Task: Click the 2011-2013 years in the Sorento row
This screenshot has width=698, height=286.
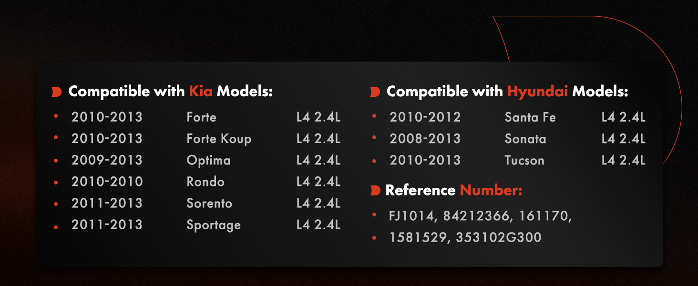Action: pos(107,204)
